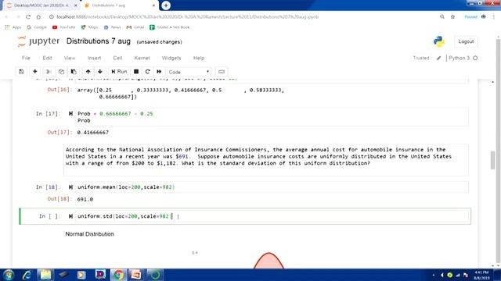
Task: Select the insurance problem markdown cell
Action: point(266,159)
